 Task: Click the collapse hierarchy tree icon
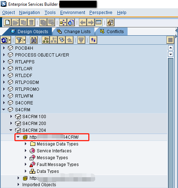pyautogui.click(x=54, y=40)
